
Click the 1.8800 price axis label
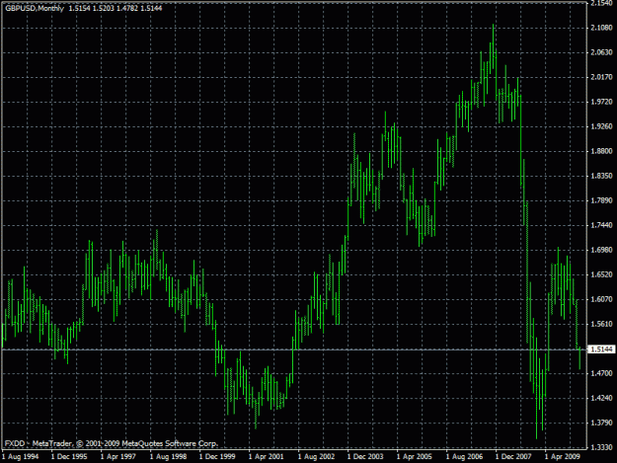(601, 151)
